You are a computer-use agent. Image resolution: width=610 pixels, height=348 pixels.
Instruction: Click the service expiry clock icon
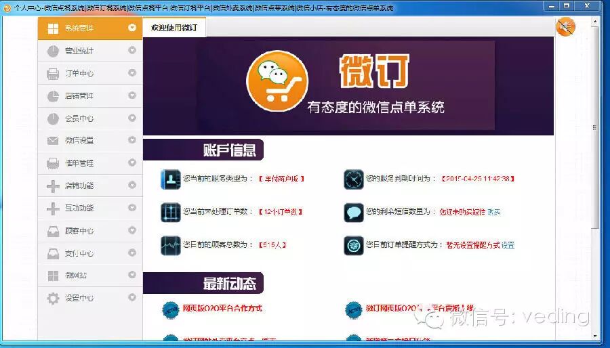click(x=354, y=179)
